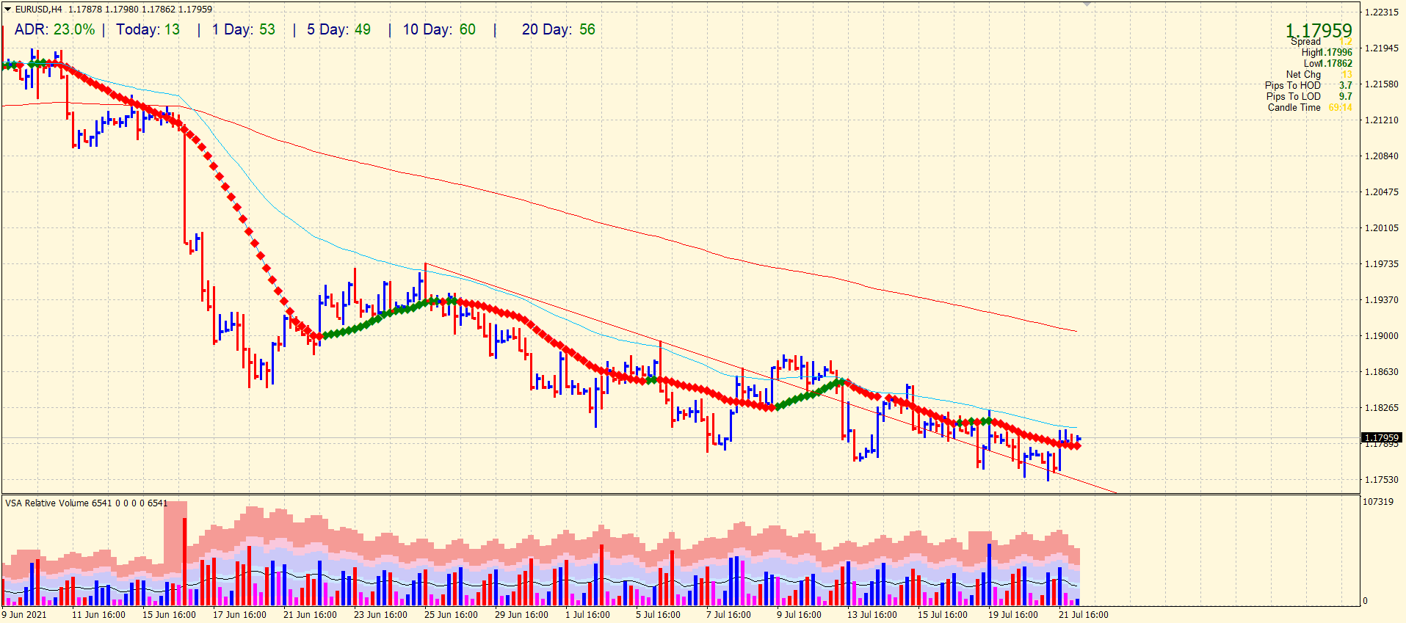Click the Today: 13 ADR value
The width and height of the screenshot is (1406, 623).
(148, 30)
